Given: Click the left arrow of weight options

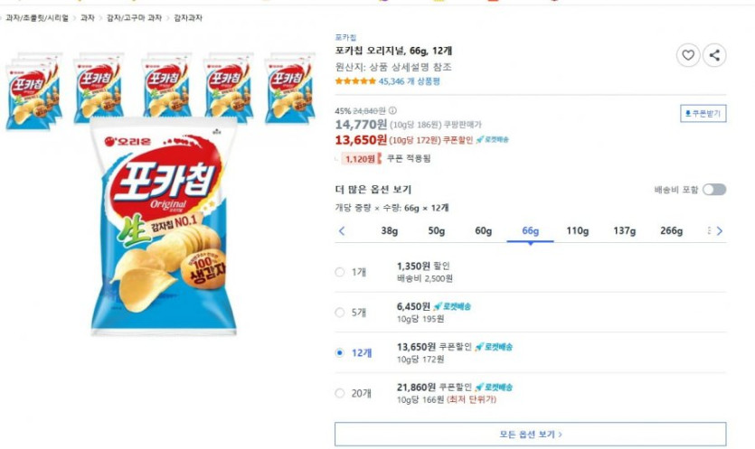Looking at the screenshot, I should 342,231.
